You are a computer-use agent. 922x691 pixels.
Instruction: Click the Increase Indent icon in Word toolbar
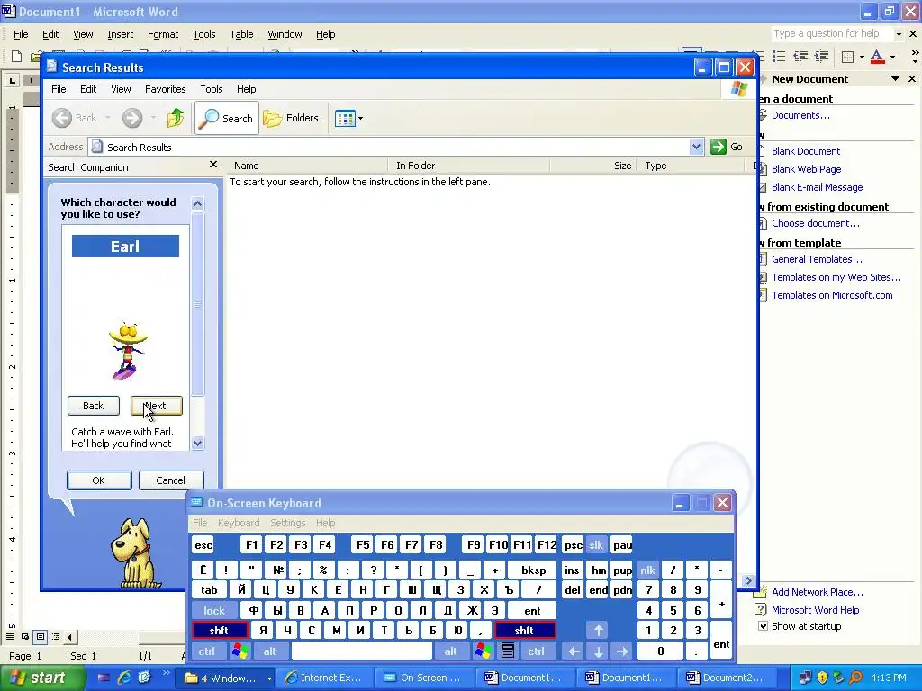click(x=821, y=57)
